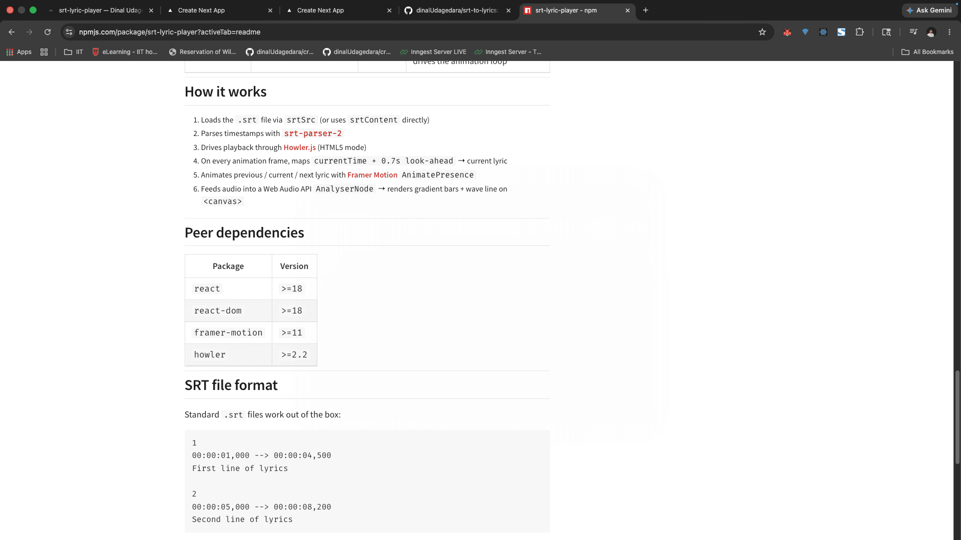Click 'Second line of lyrics' in code block
961x540 pixels.
tap(242, 519)
